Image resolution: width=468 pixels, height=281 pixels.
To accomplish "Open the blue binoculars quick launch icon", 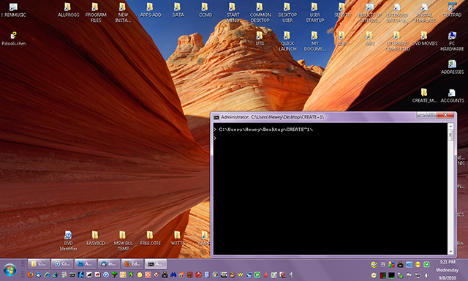I will tap(174, 275).
